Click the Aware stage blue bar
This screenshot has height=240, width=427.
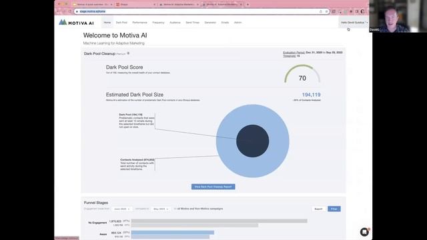[173, 233]
